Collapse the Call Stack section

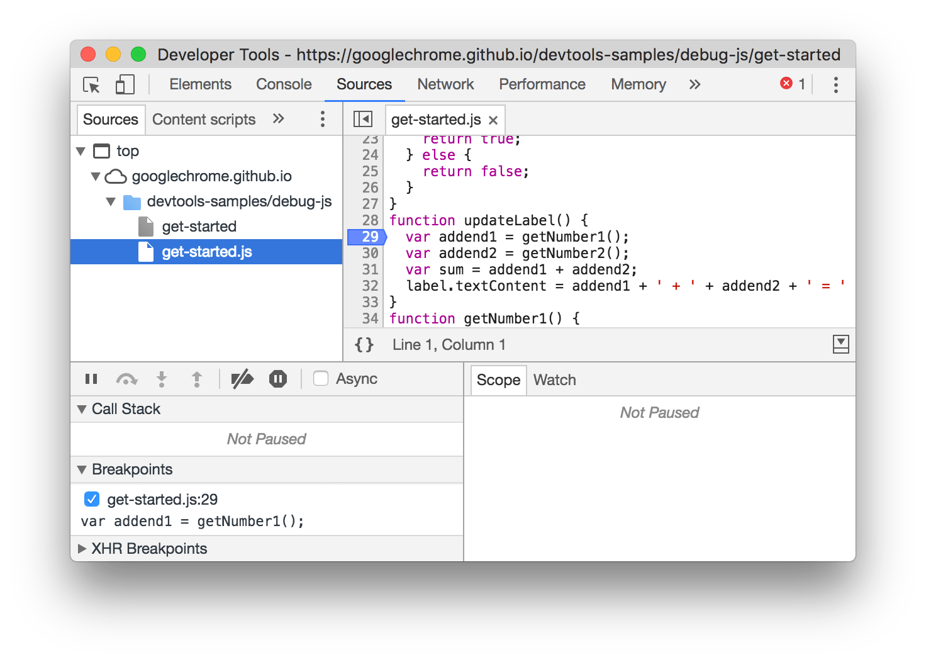[82, 409]
